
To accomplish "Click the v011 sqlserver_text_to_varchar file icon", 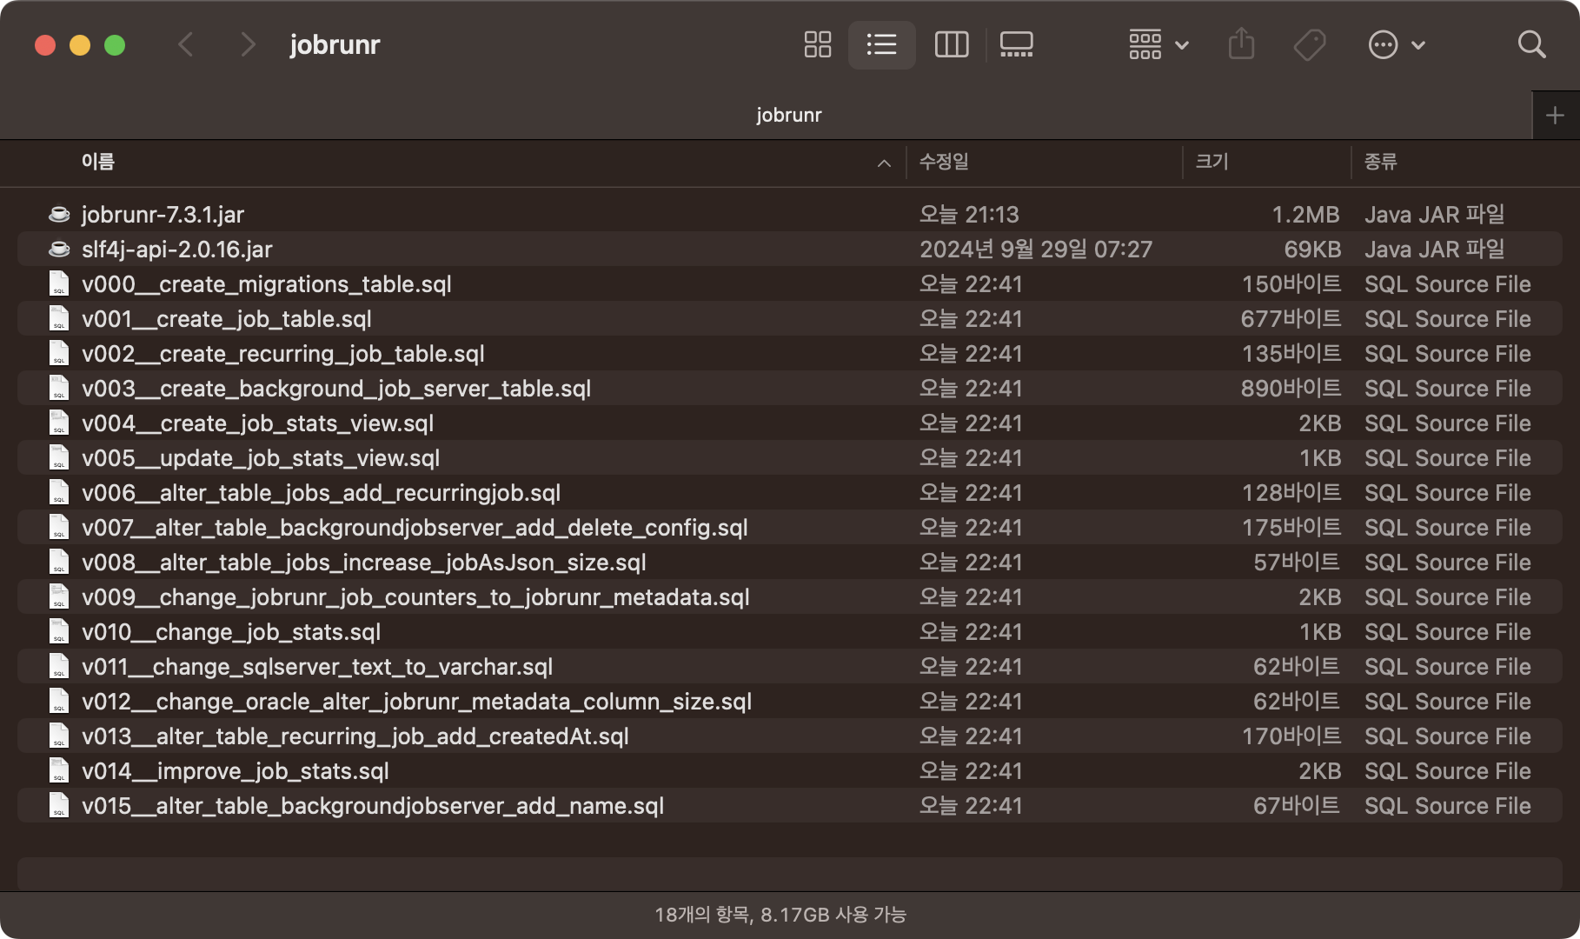I will coord(59,666).
